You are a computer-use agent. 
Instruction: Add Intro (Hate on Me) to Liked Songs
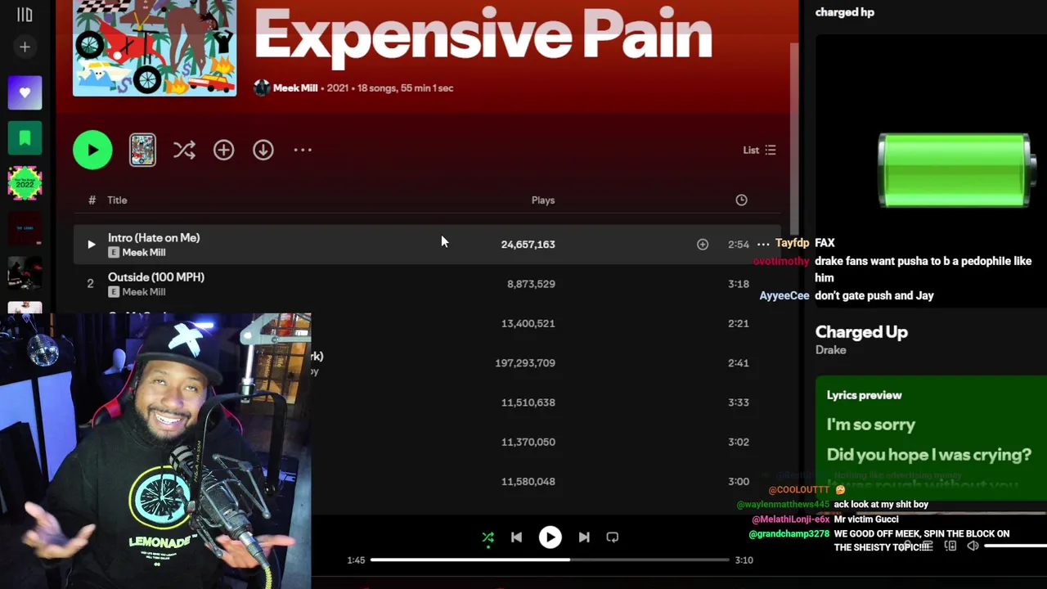702,244
